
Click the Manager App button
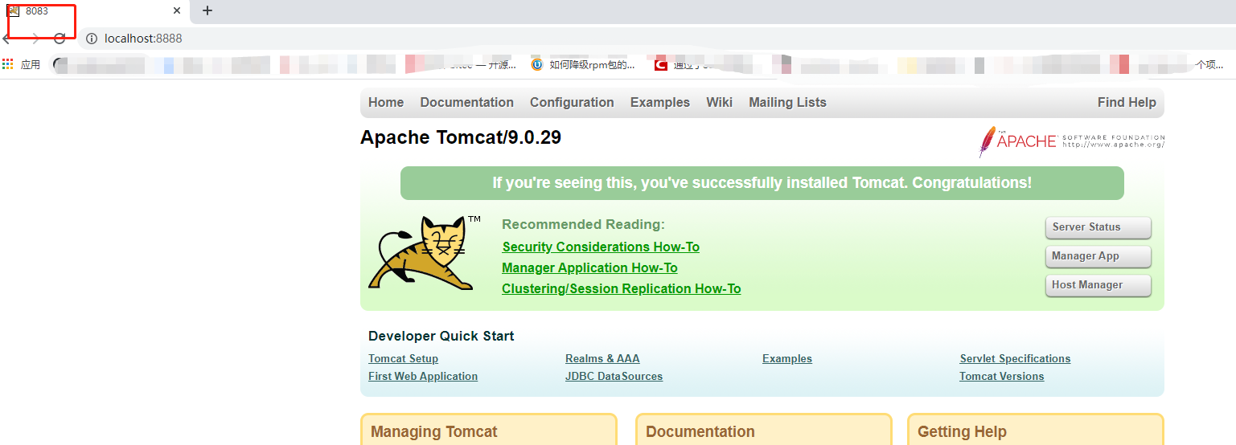(x=1098, y=256)
